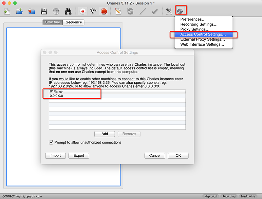Click the Add button

104,134
